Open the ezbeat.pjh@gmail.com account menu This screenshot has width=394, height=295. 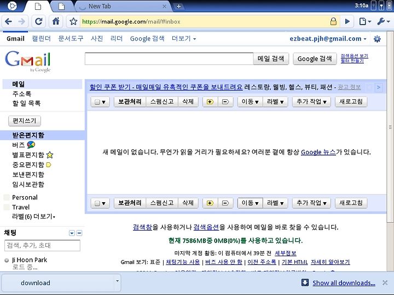click(328, 39)
